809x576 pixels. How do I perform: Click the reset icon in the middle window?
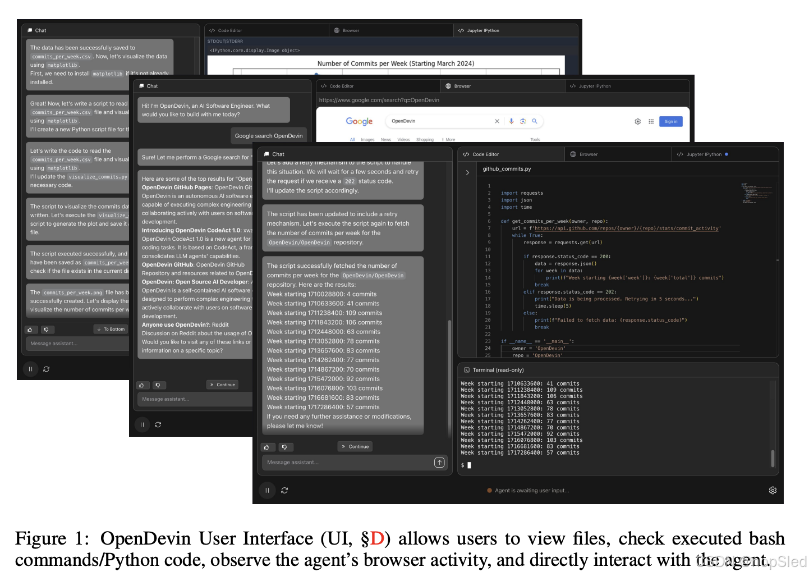[x=158, y=424]
